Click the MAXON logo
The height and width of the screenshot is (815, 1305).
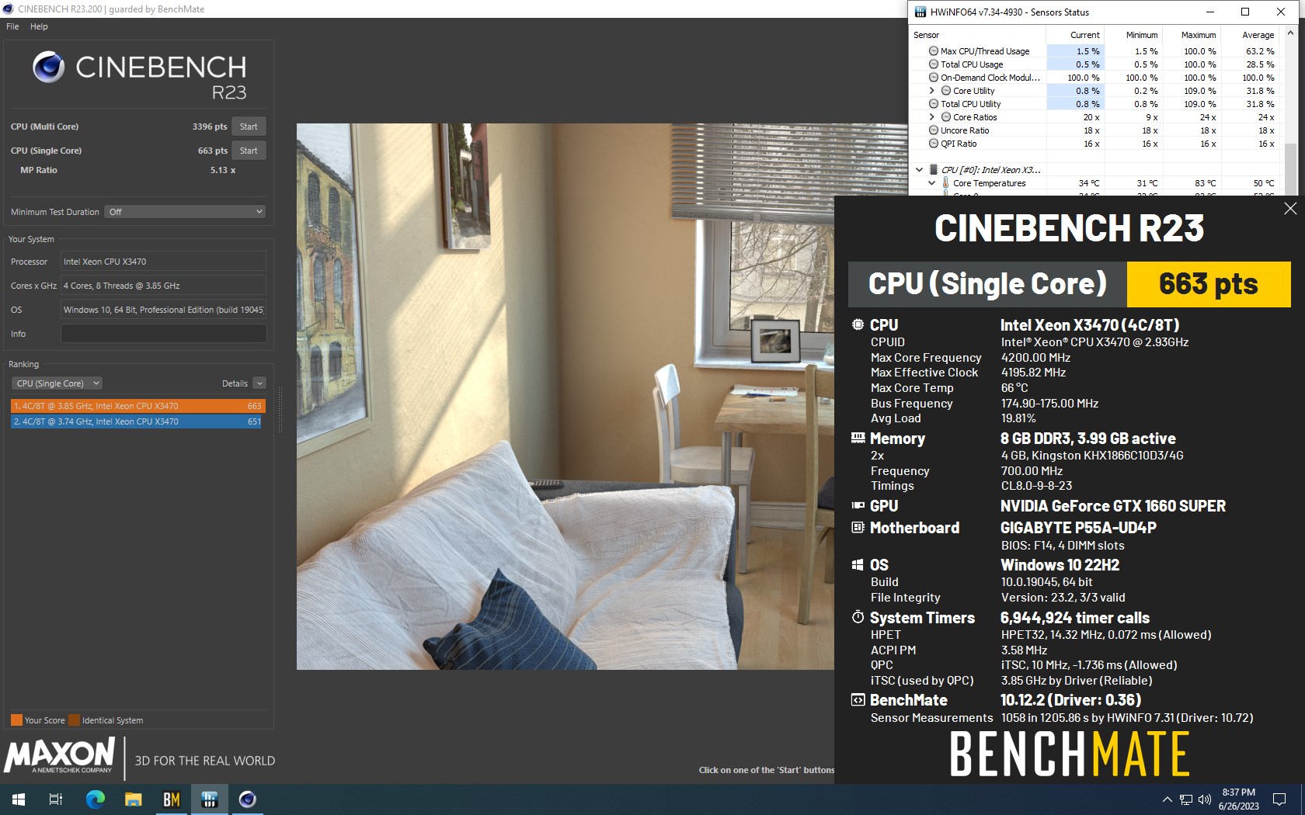(60, 755)
